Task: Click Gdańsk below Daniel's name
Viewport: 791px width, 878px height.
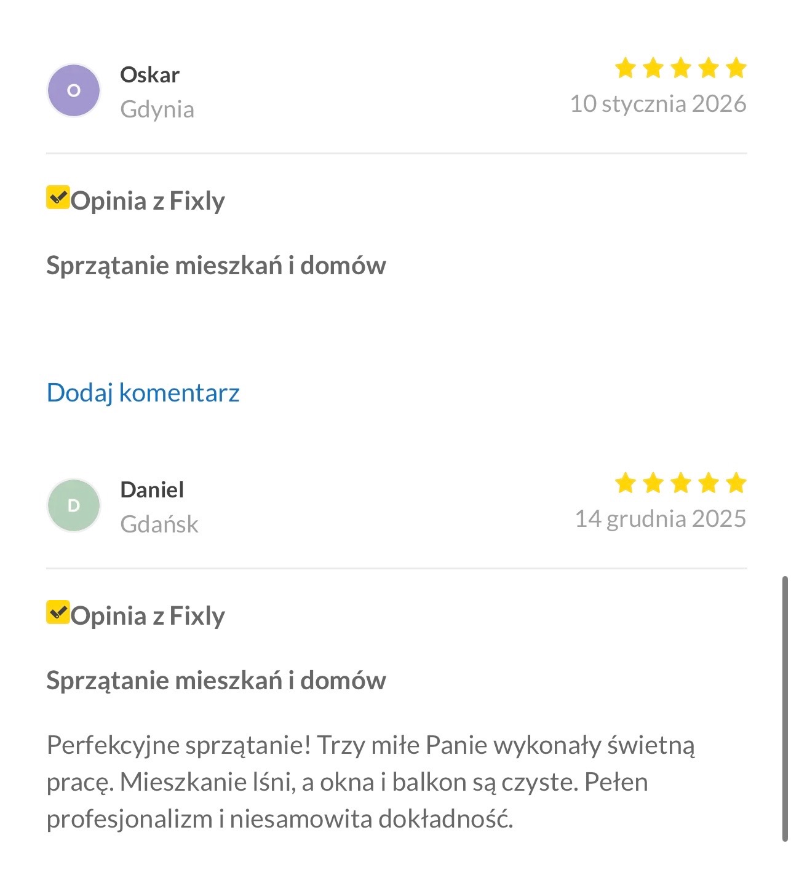Action: [159, 524]
